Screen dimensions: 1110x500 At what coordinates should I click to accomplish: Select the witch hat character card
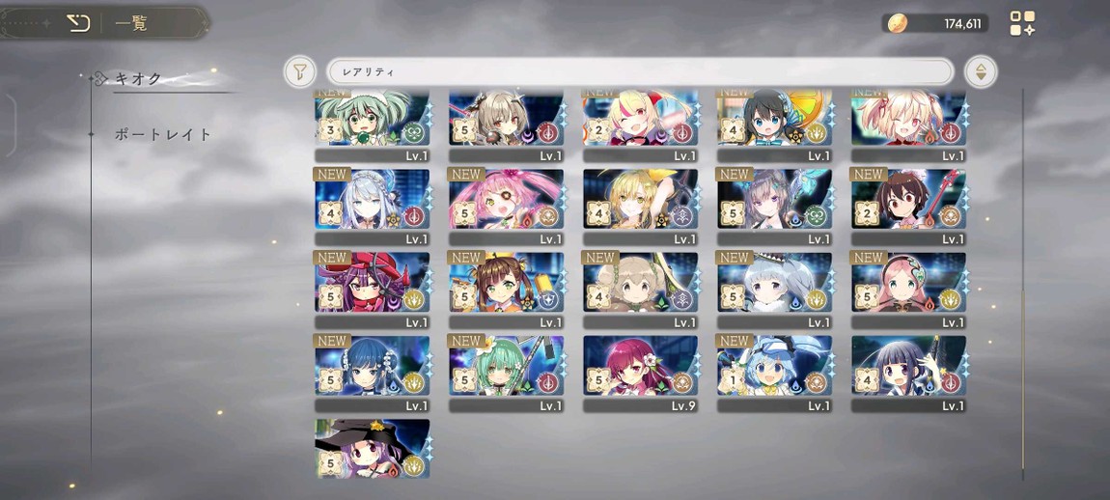click(372, 449)
